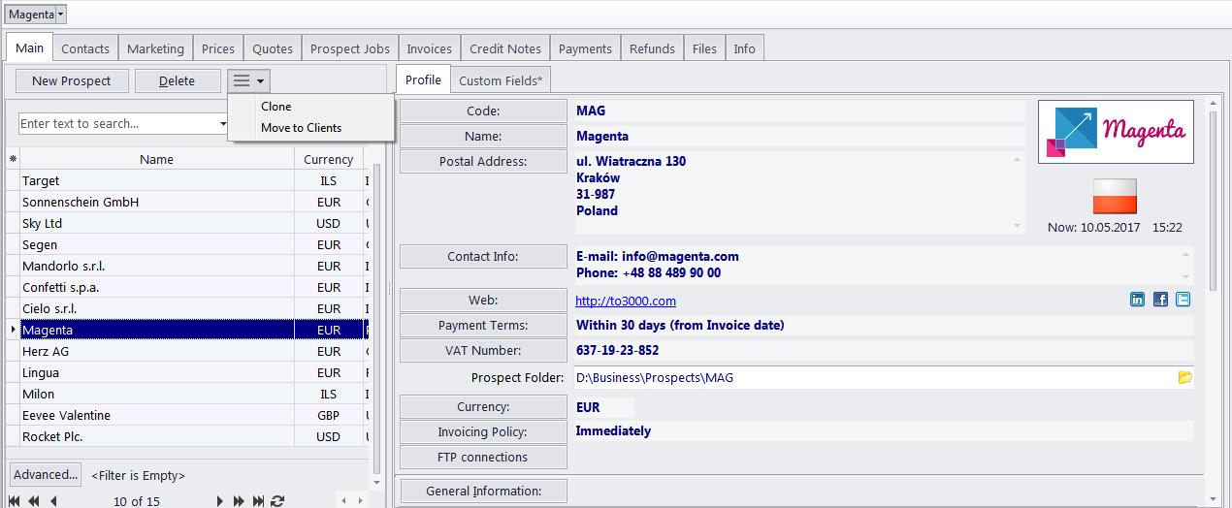Jump to last record in navigator
This screenshot has height=508, width=1232.
click(258, 501)
